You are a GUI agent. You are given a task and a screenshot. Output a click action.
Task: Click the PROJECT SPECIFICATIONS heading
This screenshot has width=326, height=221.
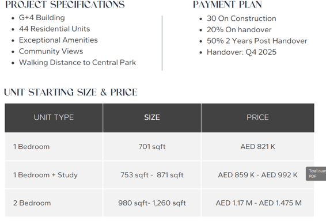click(x=65, y=5)
